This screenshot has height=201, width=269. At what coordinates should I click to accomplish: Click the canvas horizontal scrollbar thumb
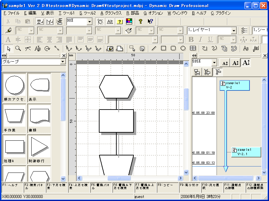119,178
